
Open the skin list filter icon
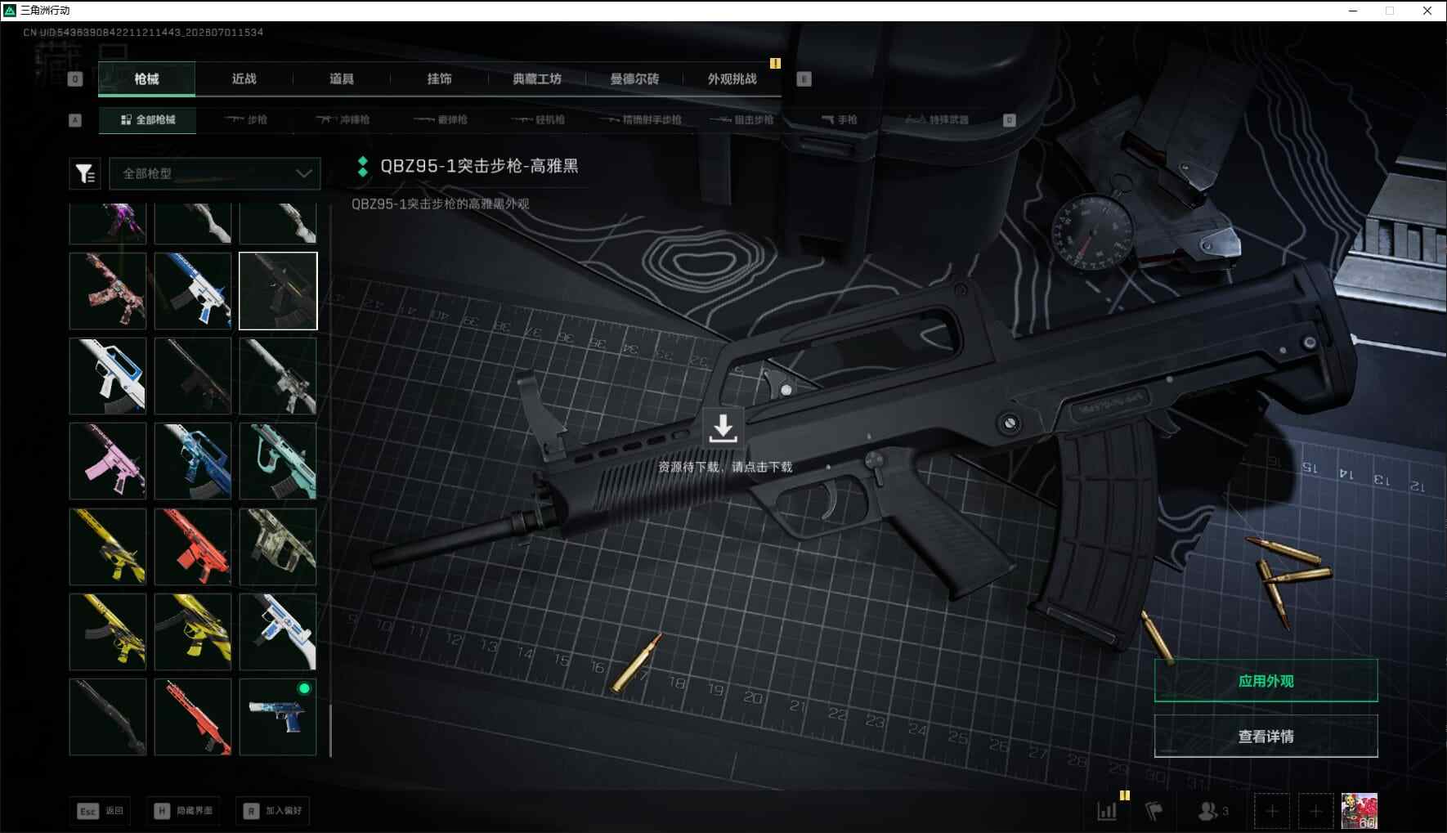[x=85, y=173]
